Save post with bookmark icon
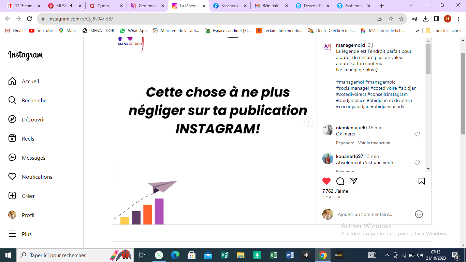This screenshot has height=262, width=466. pos(422,181)
